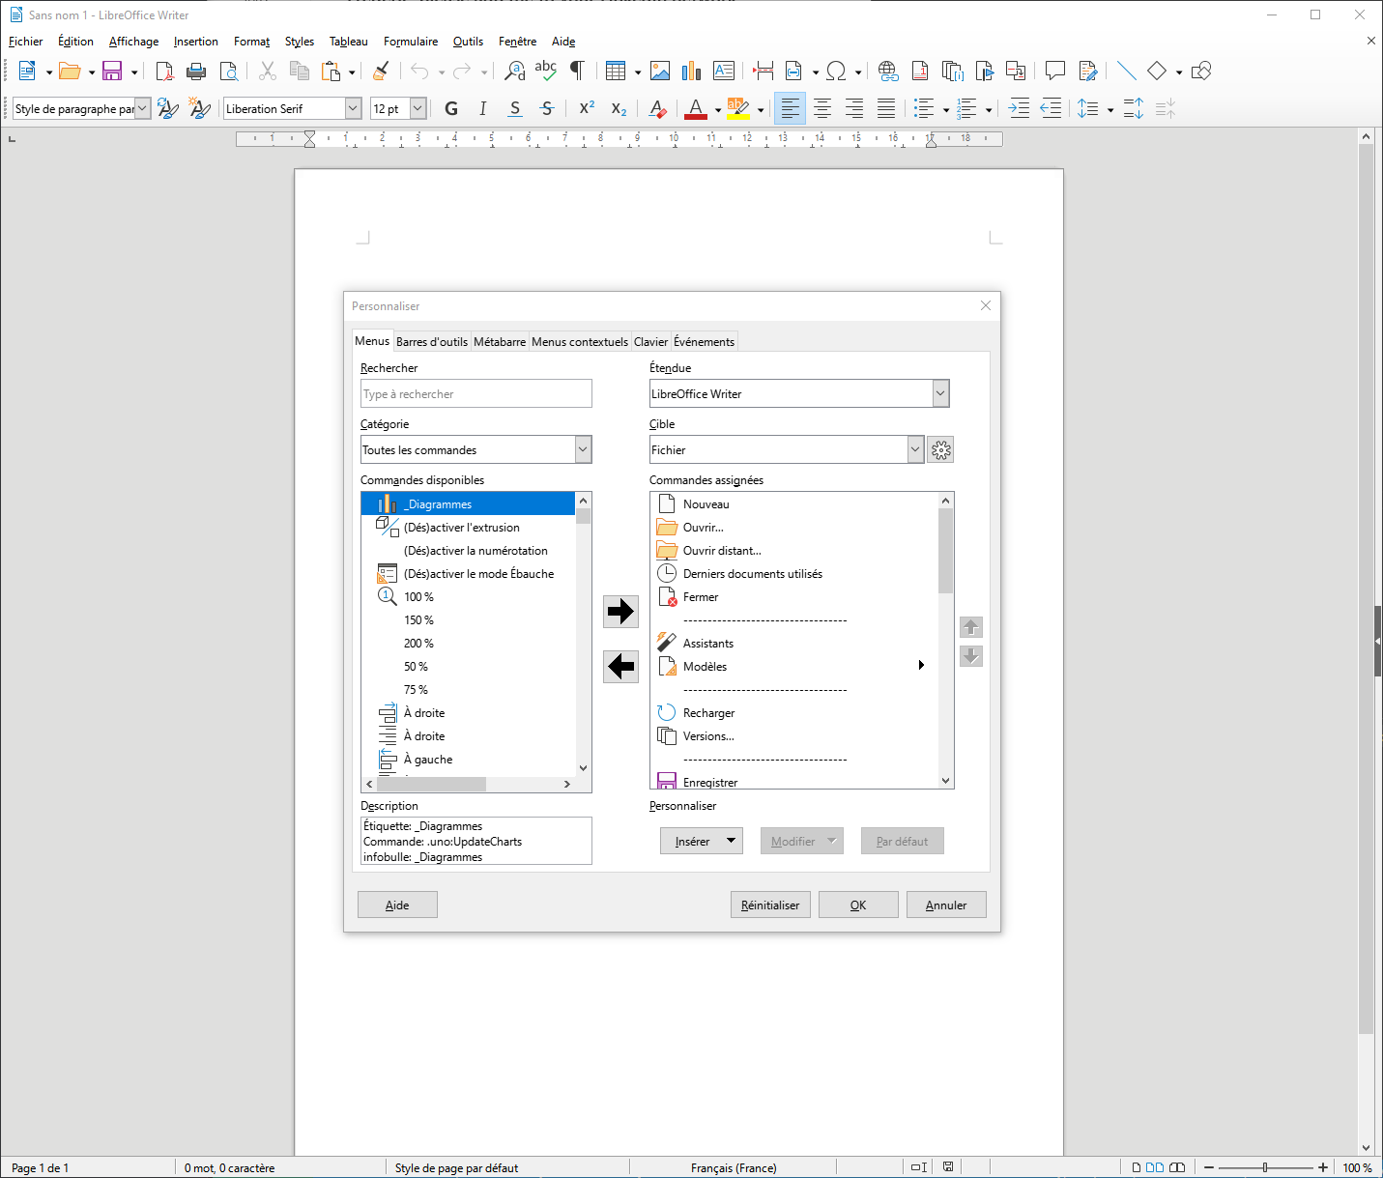The image size is (1383, 1178).
Task: Toggle bold formatting
Action: click(450, 108)
